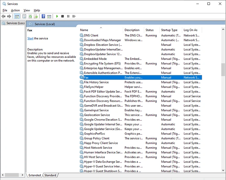
Task: Select Google Updater Service (Go... row
Action: click(140, 129)
